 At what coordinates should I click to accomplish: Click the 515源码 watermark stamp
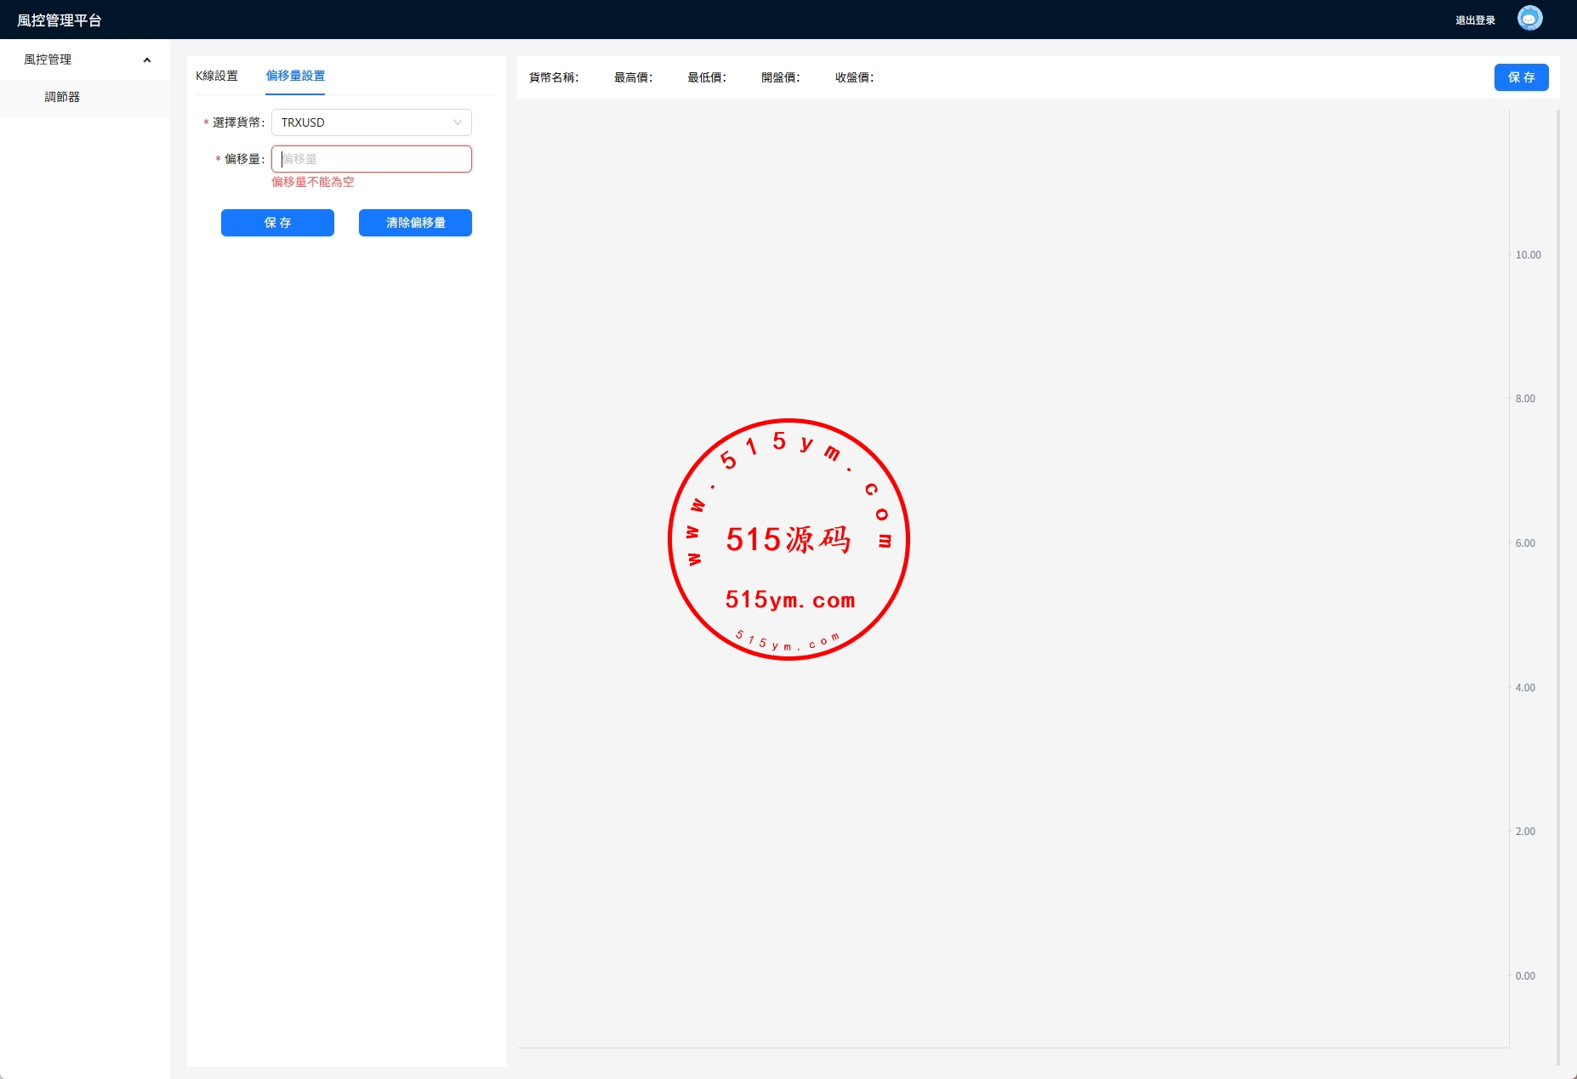(x=788, y=539)
